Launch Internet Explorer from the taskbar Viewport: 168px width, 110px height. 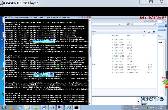click(x=20, y=107)
